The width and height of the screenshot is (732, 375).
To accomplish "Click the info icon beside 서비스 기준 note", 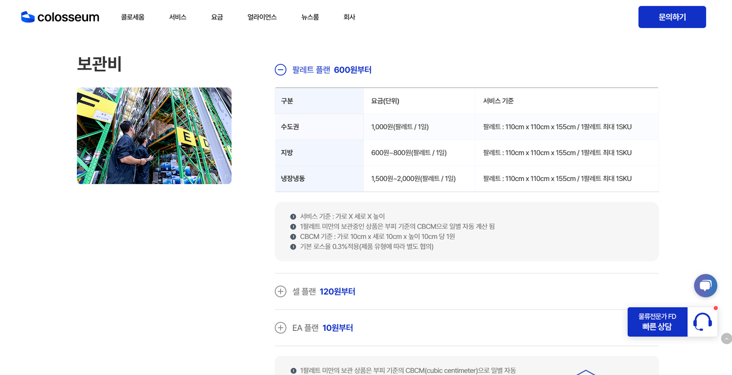I will 293,217.
